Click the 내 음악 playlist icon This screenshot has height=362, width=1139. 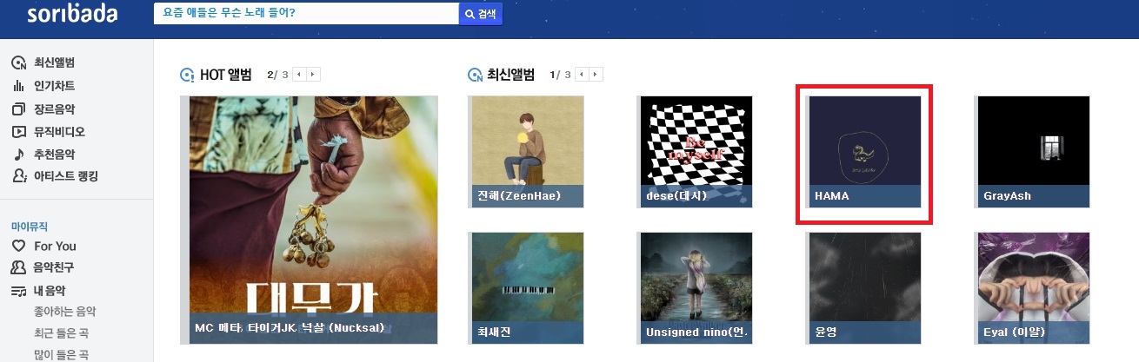tap(18, 291)
